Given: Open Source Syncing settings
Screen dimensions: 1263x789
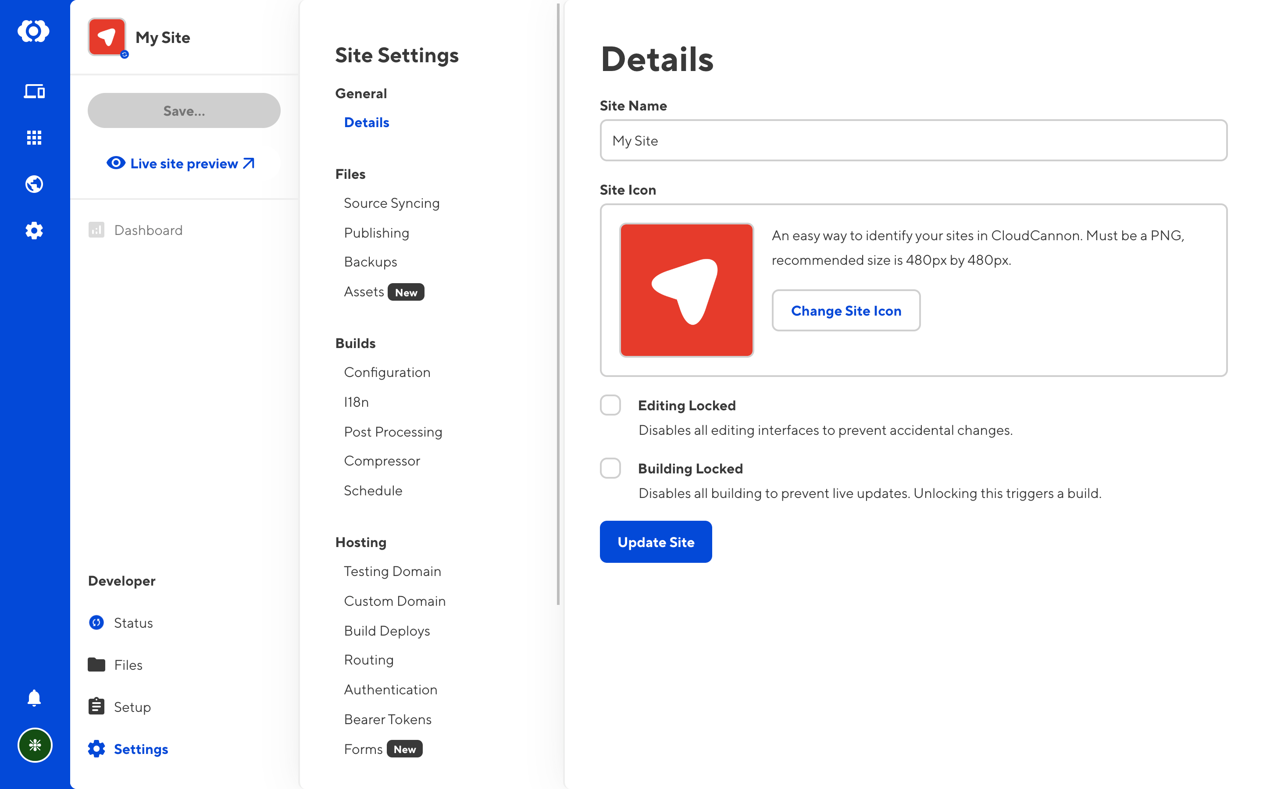Looking at the screenshot, I should pyautogui.click(x=392, y=203).
